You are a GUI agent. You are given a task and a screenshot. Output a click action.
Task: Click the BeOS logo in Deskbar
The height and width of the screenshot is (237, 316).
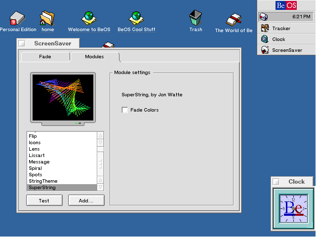pos(286,5)
